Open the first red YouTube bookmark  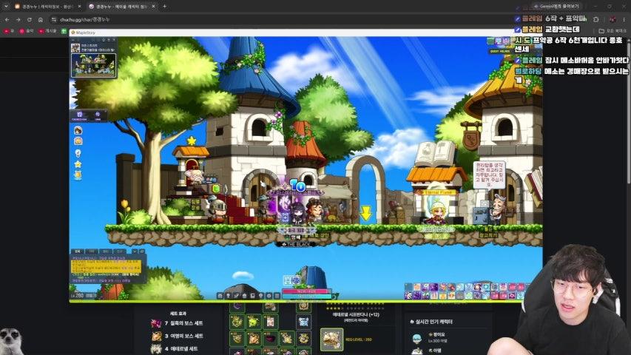click(8, 31)
